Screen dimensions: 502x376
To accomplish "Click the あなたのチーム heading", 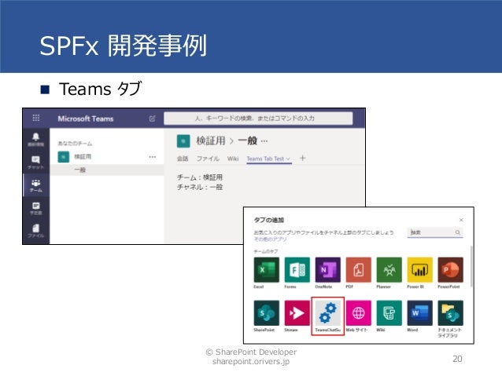I will tap(75, 144).
